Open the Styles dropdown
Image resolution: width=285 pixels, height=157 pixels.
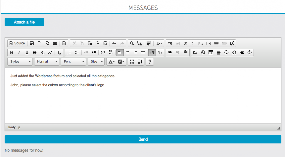pyautogui.click(x=20, y=62)
